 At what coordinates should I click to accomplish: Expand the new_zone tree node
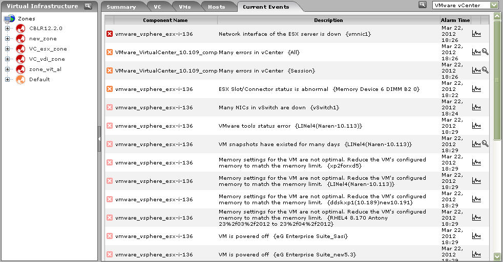point(7,39)
